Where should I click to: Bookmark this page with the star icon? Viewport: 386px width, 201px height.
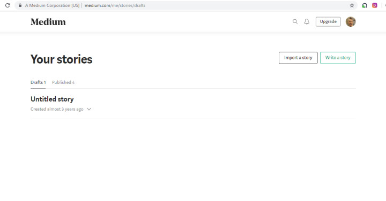coord(352,5)
